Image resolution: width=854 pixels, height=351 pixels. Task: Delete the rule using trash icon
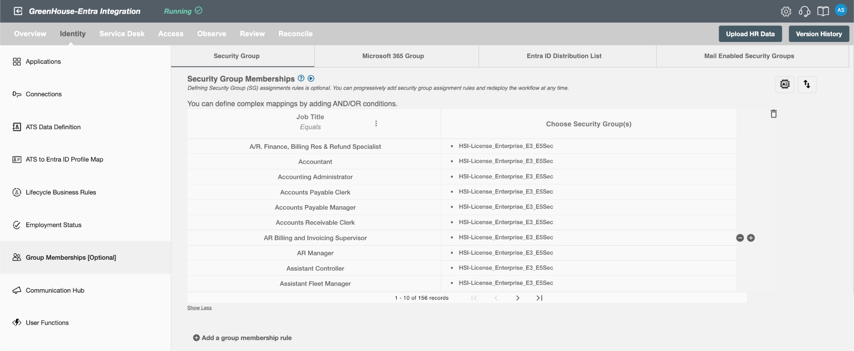point(774,114)
